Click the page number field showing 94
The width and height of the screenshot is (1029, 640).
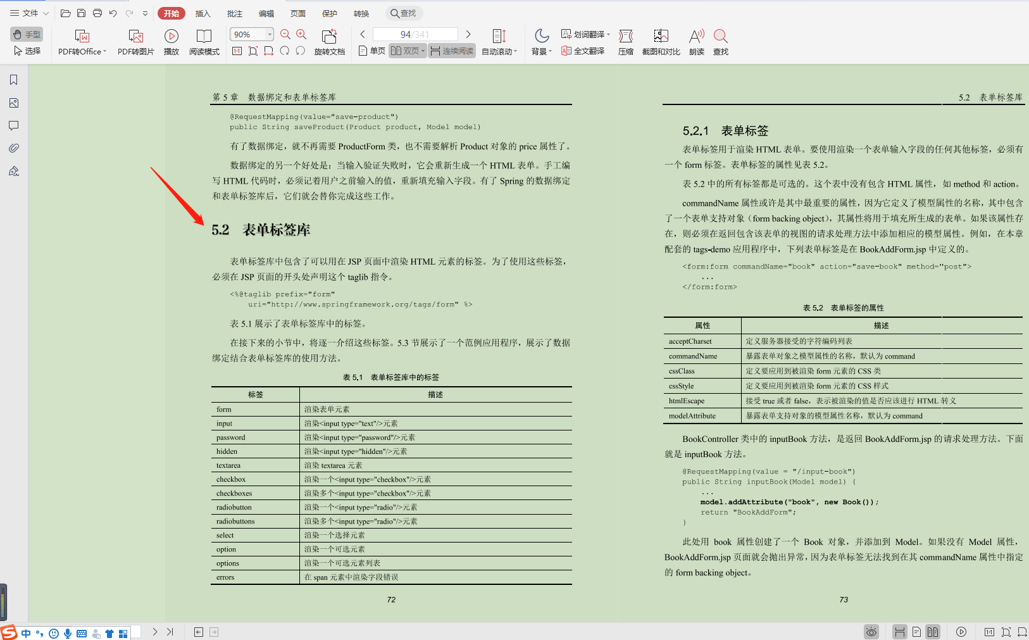(x=415, y=34)
